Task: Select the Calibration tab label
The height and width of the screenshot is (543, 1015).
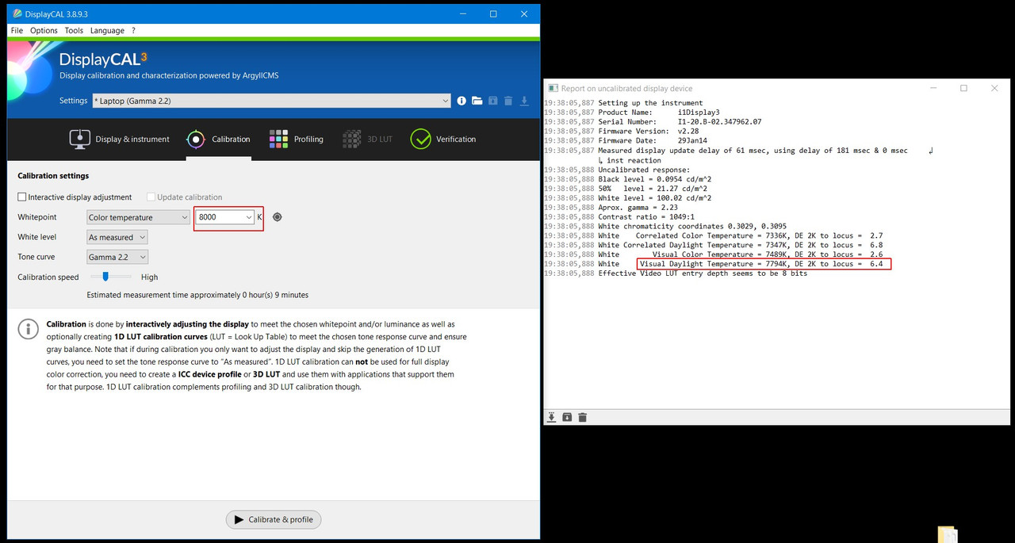Action: [231, 139]
